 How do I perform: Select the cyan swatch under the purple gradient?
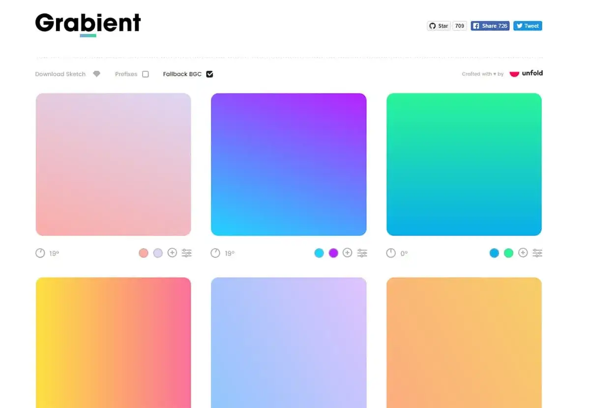pyautogui.click(x=319, y=253)
